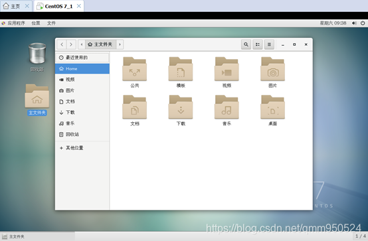Click path bar right scroll arrow

[120, 44]
